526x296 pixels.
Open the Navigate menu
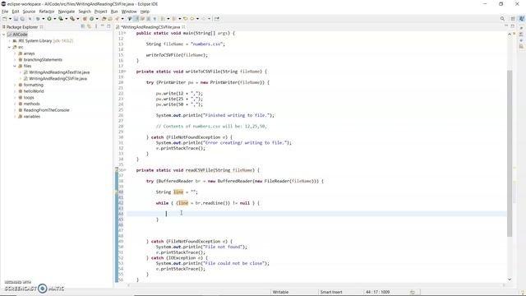(67, 12)
